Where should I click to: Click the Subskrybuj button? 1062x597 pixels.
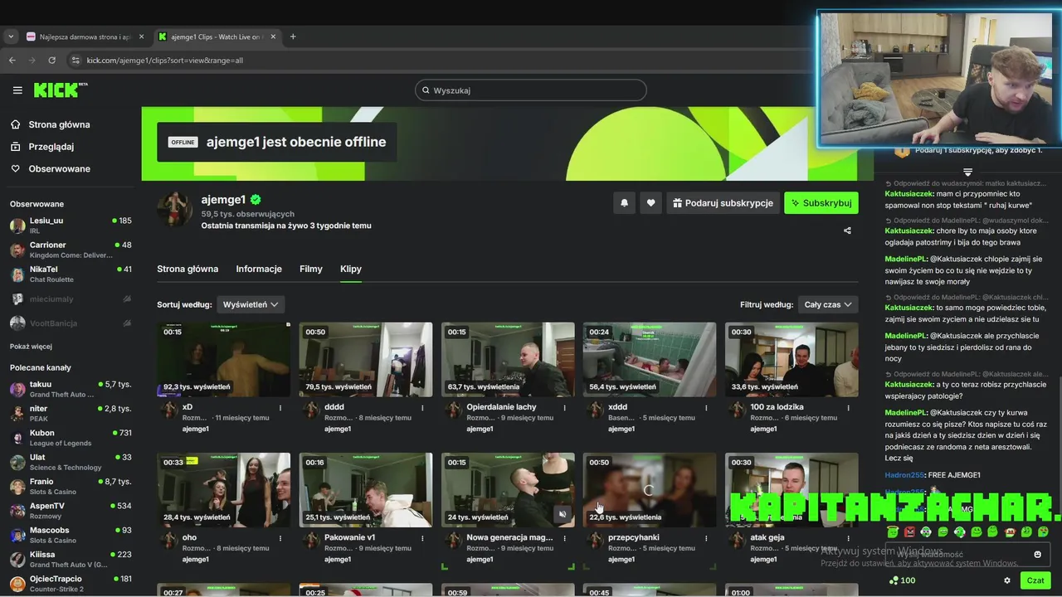[x=821, y=203]
